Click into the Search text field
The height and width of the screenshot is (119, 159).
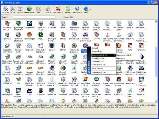tap(34, 17)
